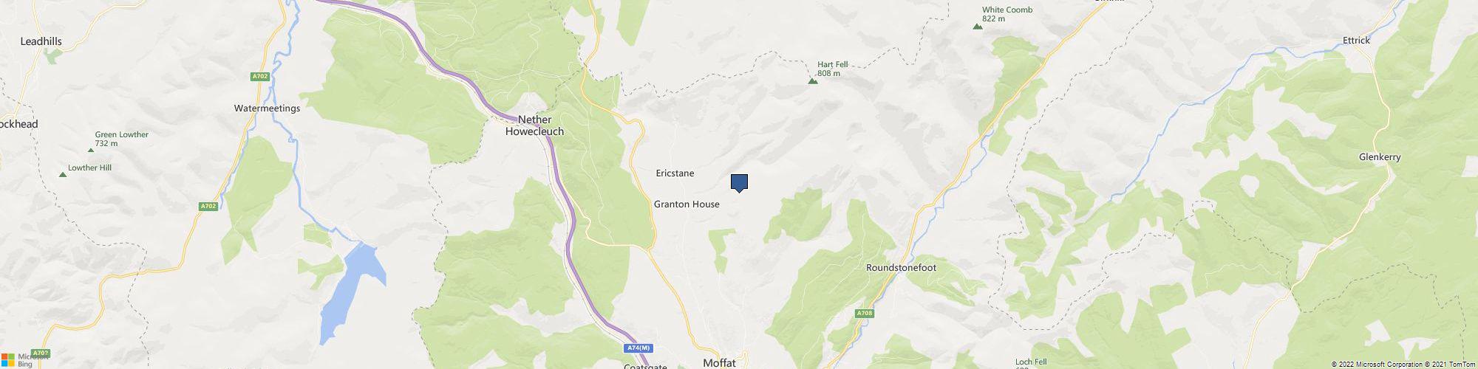Select the Moffat town label

[720, 363]
